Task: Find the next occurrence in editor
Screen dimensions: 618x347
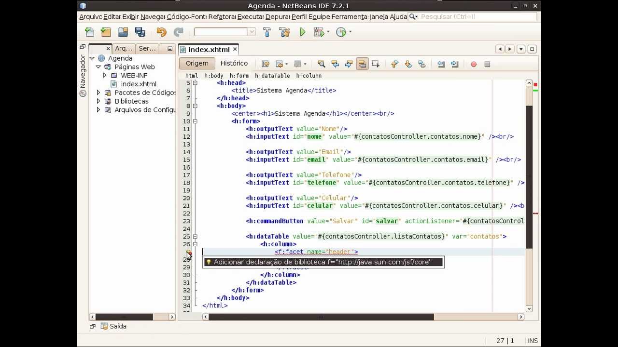Action: pos(349,64)
